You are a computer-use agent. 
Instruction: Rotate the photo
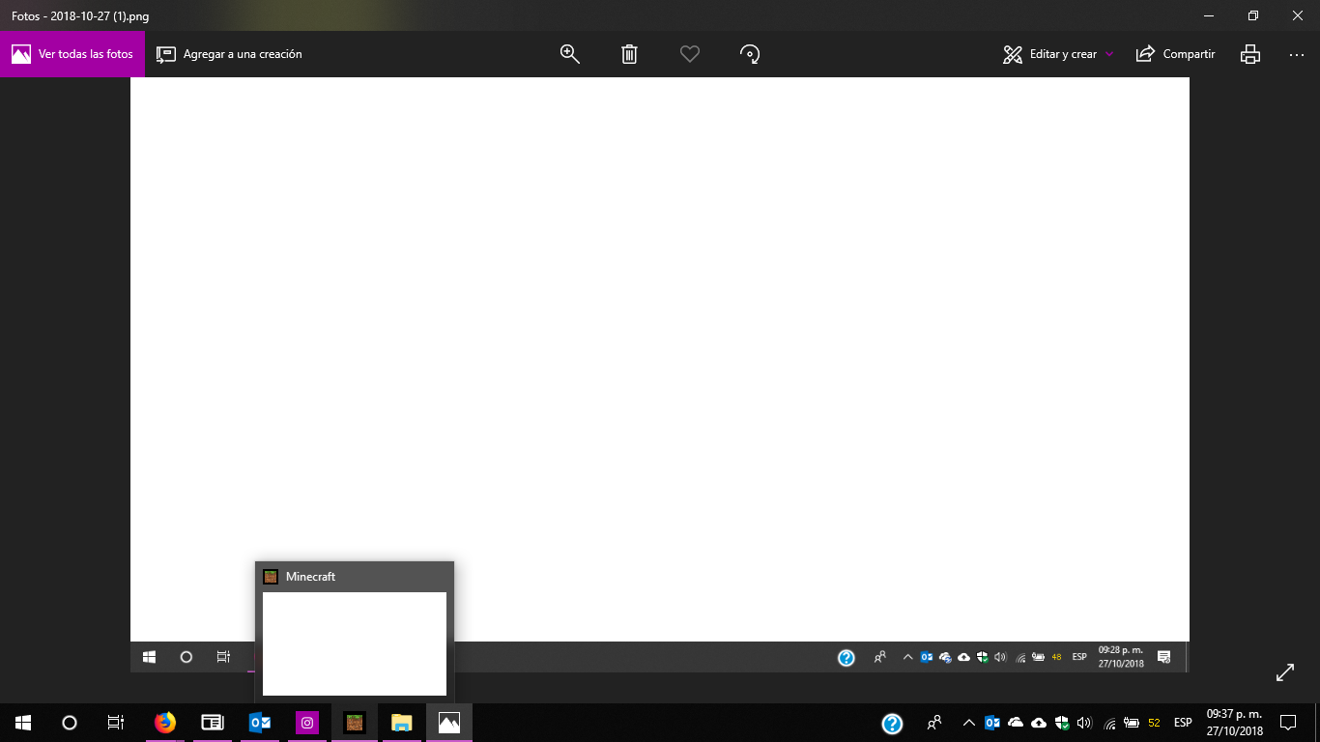[x=750, y=54]
